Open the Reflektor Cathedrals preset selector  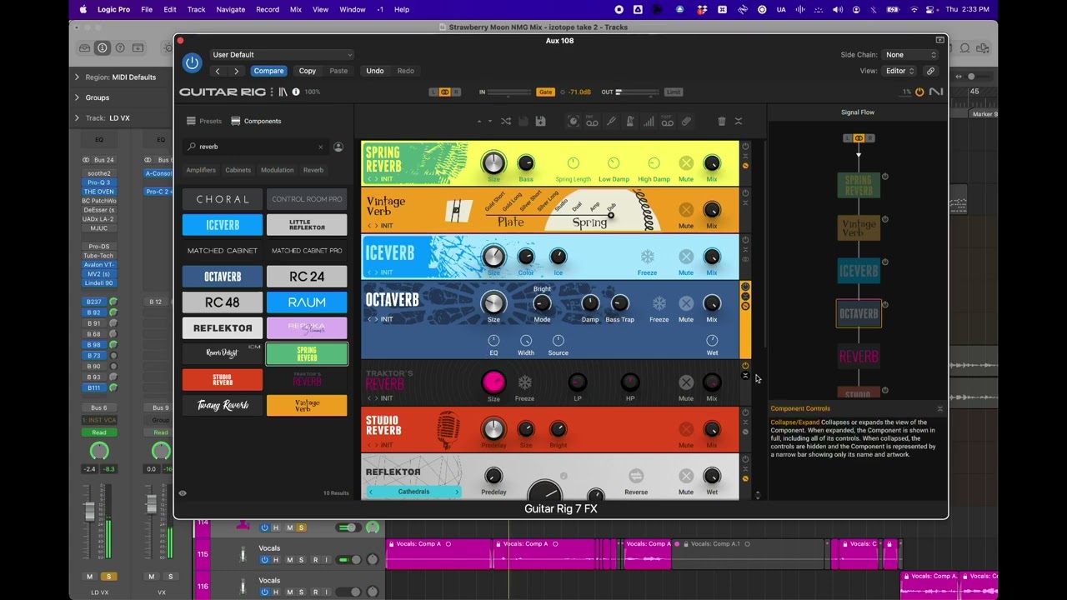pyautogui.click(x=414, y=492)
